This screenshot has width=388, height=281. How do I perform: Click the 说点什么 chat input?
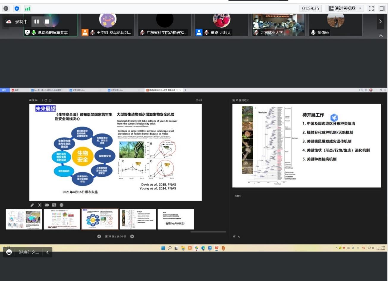[29, 252]
